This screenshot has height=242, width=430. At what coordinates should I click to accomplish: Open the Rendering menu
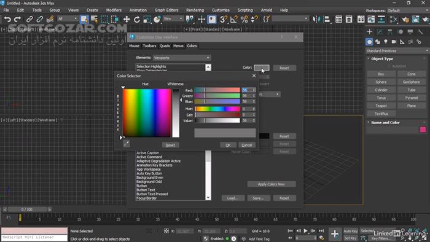click(195, 10)
